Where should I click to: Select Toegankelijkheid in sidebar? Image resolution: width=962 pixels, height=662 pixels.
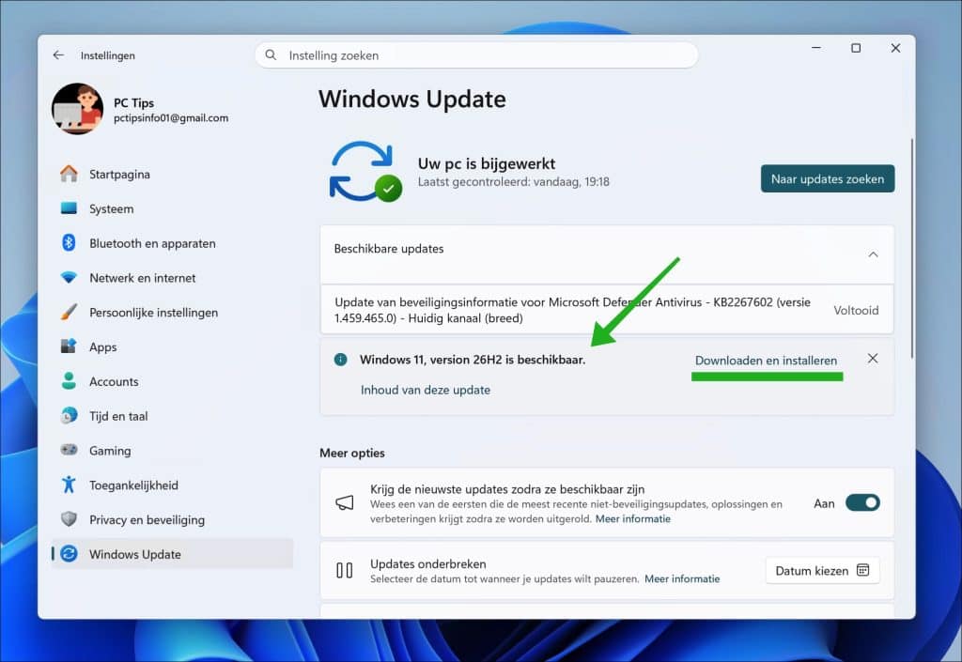tap(173, 485)
